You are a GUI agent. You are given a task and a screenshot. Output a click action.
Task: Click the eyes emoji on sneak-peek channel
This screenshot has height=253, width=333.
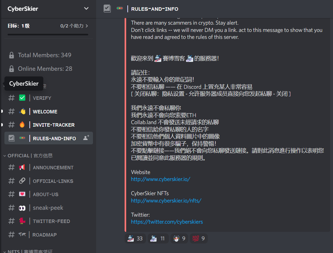coord(22,208)
